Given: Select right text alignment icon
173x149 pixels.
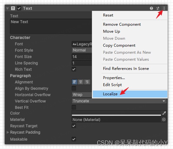Looking at the screenshot, I should [87, 82].
